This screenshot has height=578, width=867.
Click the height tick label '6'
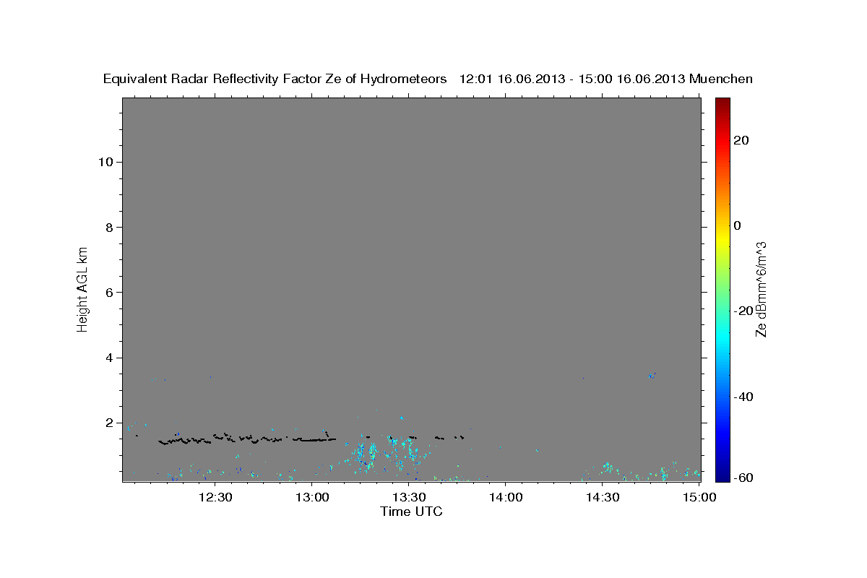(x=108, y=292)
